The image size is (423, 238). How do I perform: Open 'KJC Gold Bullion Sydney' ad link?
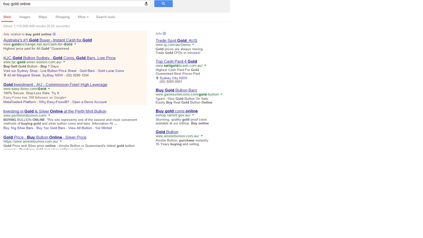[x=59, y=58]
